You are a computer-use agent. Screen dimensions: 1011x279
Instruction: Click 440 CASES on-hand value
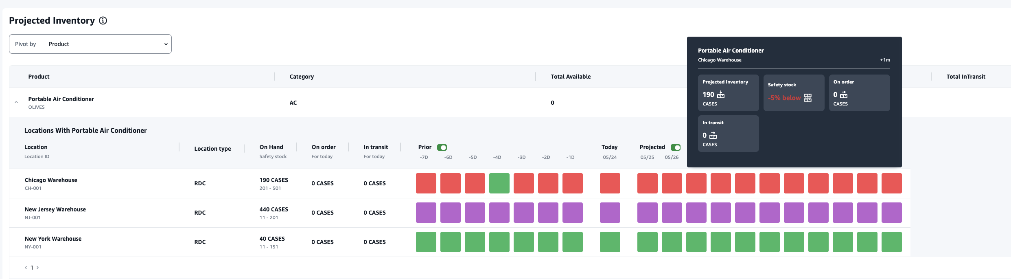tap(274, 209)
